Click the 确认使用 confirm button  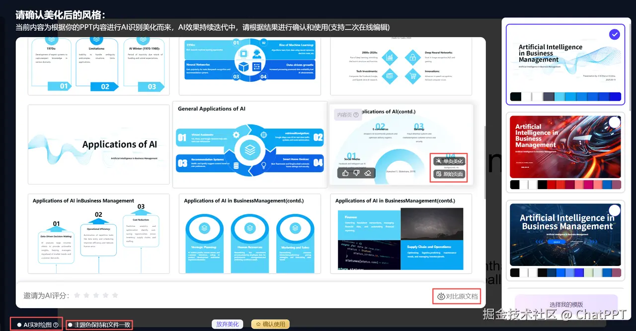[270, 324]
